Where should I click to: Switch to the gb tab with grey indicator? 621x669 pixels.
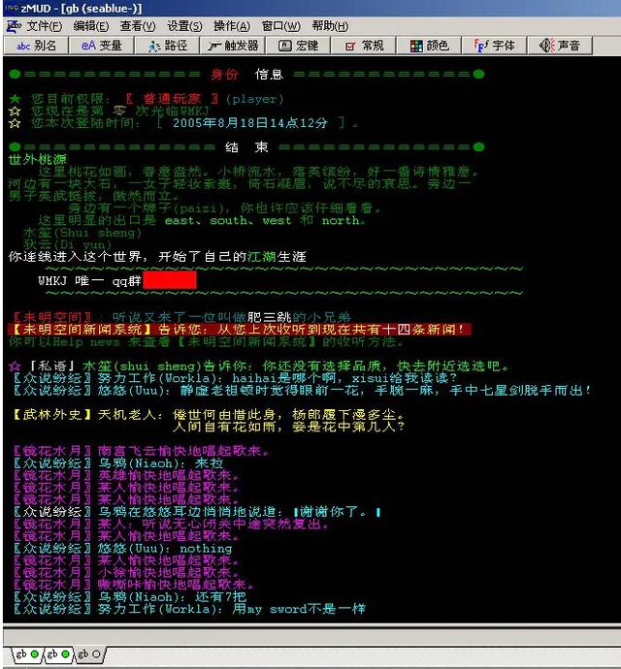coord(88,655)
